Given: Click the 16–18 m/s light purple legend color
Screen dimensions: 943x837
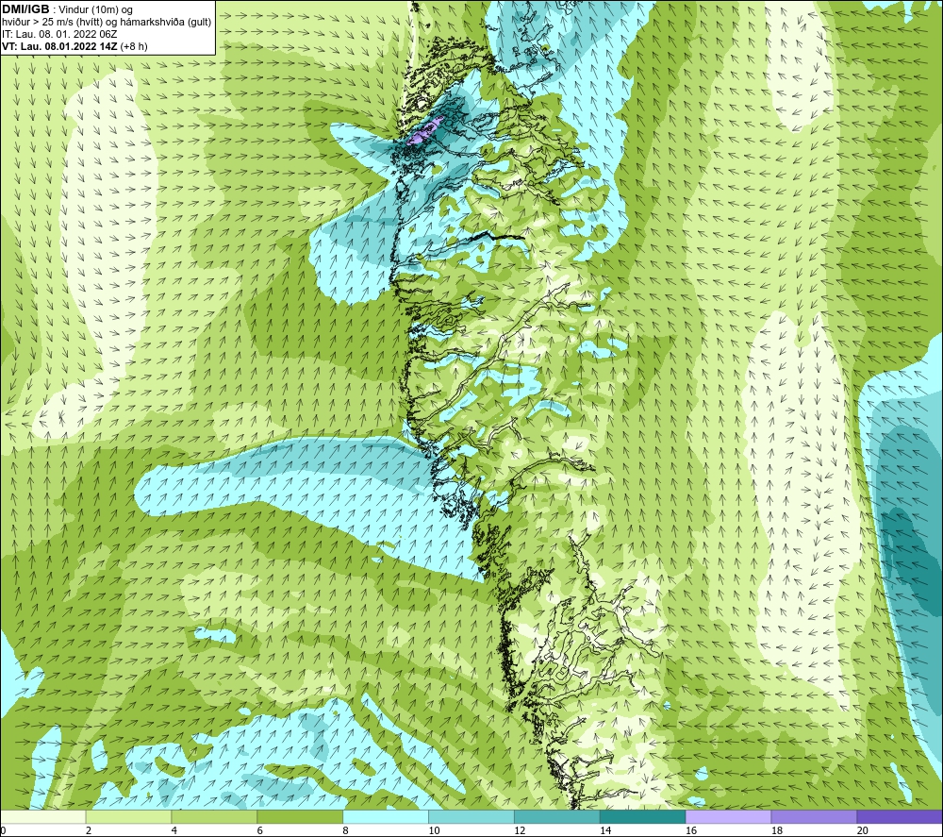Looking at the screenshot, I should click(728, 817).
